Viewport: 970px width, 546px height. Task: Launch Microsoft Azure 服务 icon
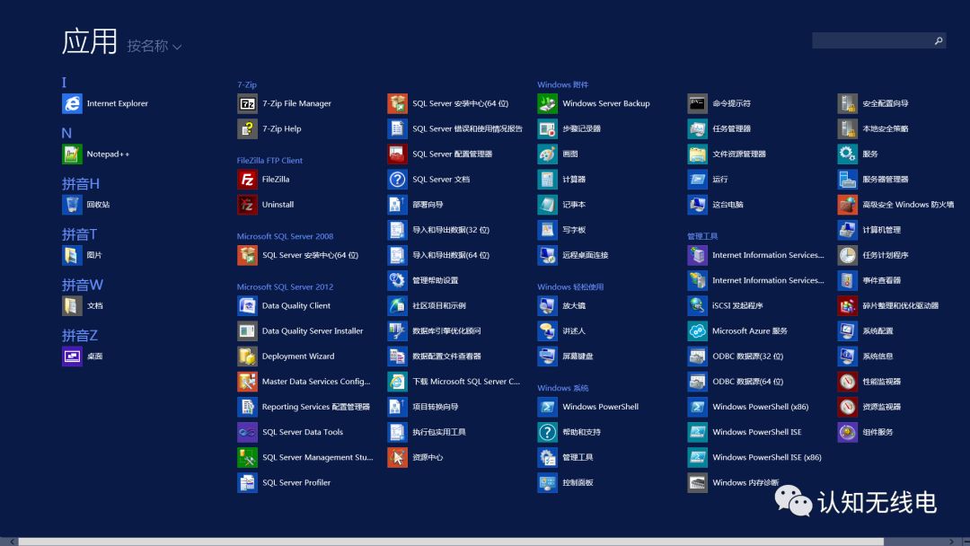coord(697,330)
